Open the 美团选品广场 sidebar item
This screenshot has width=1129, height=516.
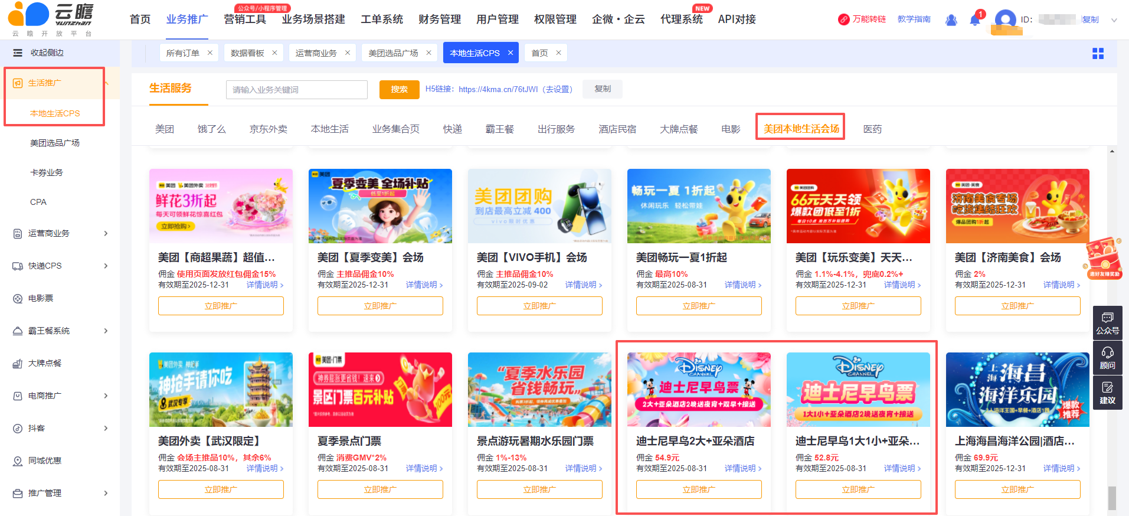tap(55, 143)
